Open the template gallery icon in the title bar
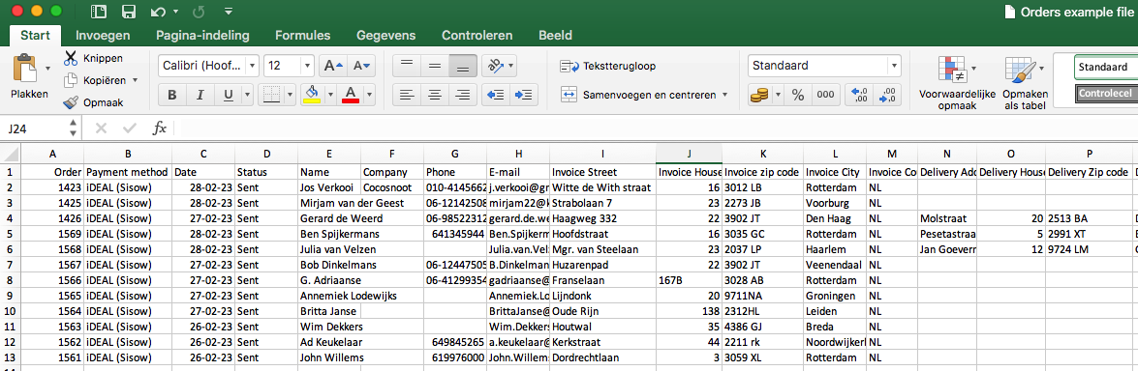1138x371 pixels. coord(100,12)
